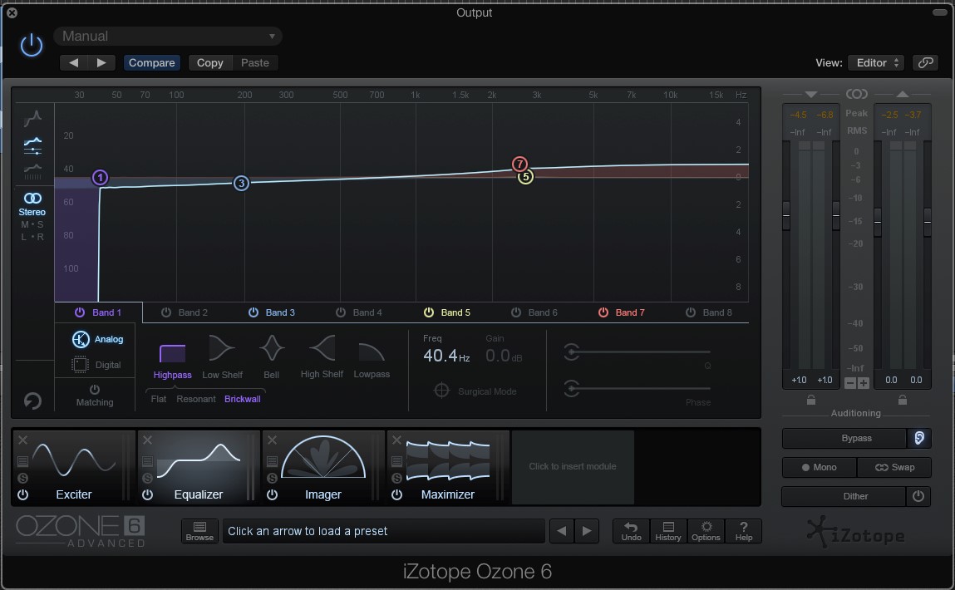Toggle the Imager module power button
955x590 pixels.
point(273,494)
